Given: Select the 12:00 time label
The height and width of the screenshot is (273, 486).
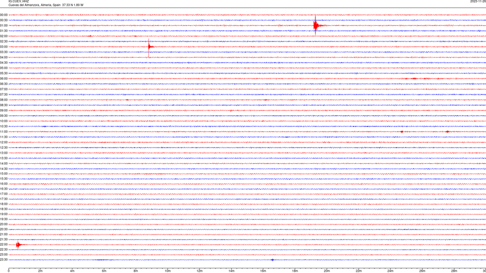Looking at the screenshot, I should point(4,143).
